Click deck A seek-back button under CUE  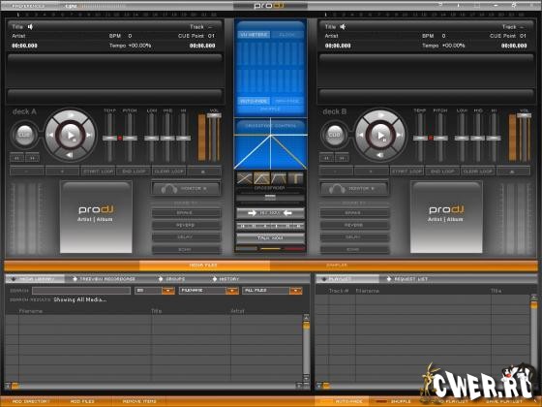pos(17,158)
